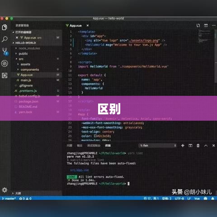Open the editor's More Actions ellipsis
Screen dimensions: 217x217
click(x=214, y=26)
